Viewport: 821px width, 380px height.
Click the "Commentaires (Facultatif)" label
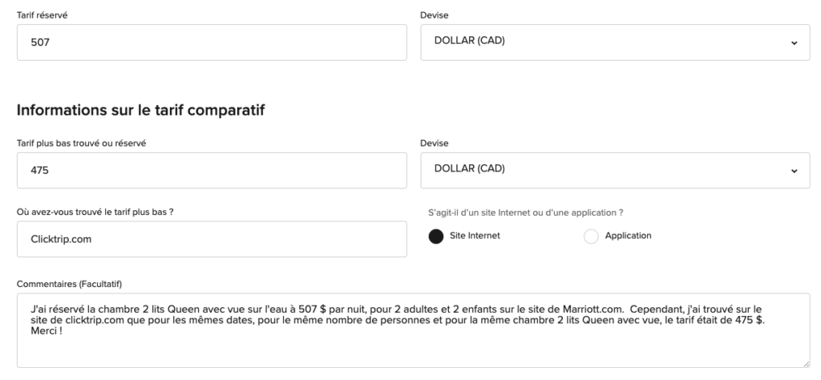coord(63,281)
